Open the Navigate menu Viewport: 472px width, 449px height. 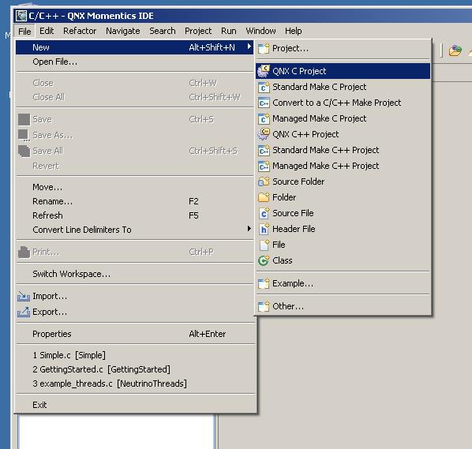123,31
